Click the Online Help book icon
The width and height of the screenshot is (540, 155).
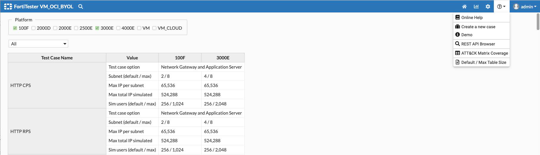(458, 18)
